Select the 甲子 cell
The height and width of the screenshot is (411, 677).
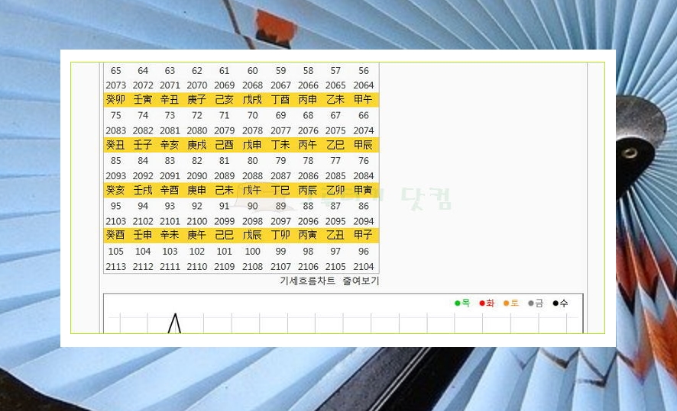point(363,235)
